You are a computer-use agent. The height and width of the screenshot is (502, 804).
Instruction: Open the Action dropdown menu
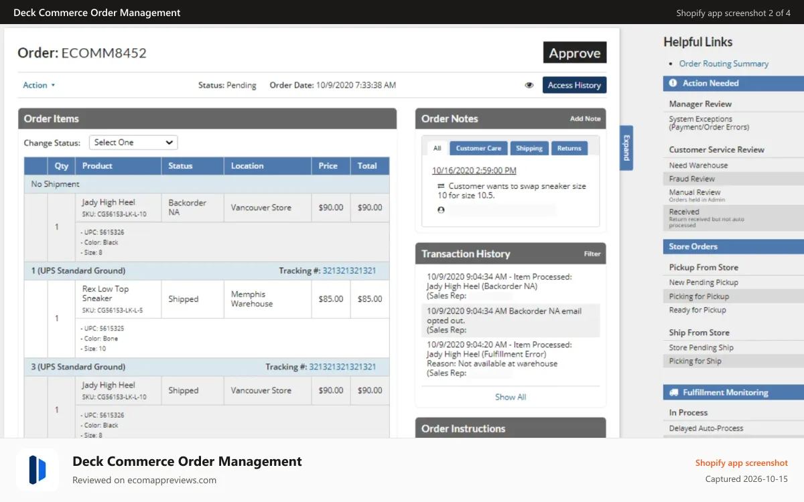click(39, 85)
